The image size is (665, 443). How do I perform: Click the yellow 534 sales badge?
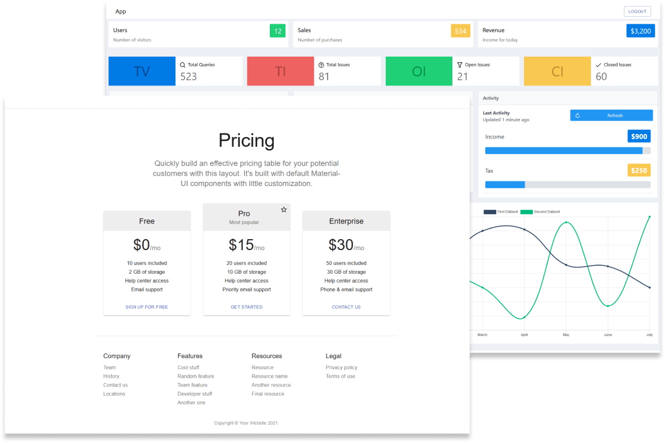tap(460, 31)
